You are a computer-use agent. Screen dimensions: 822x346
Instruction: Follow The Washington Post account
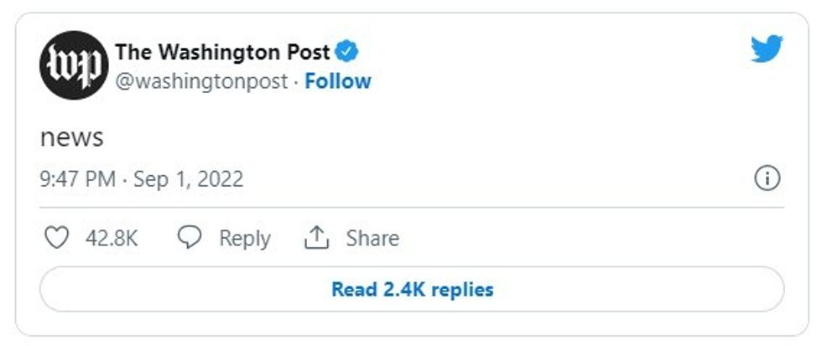(337, 81)
